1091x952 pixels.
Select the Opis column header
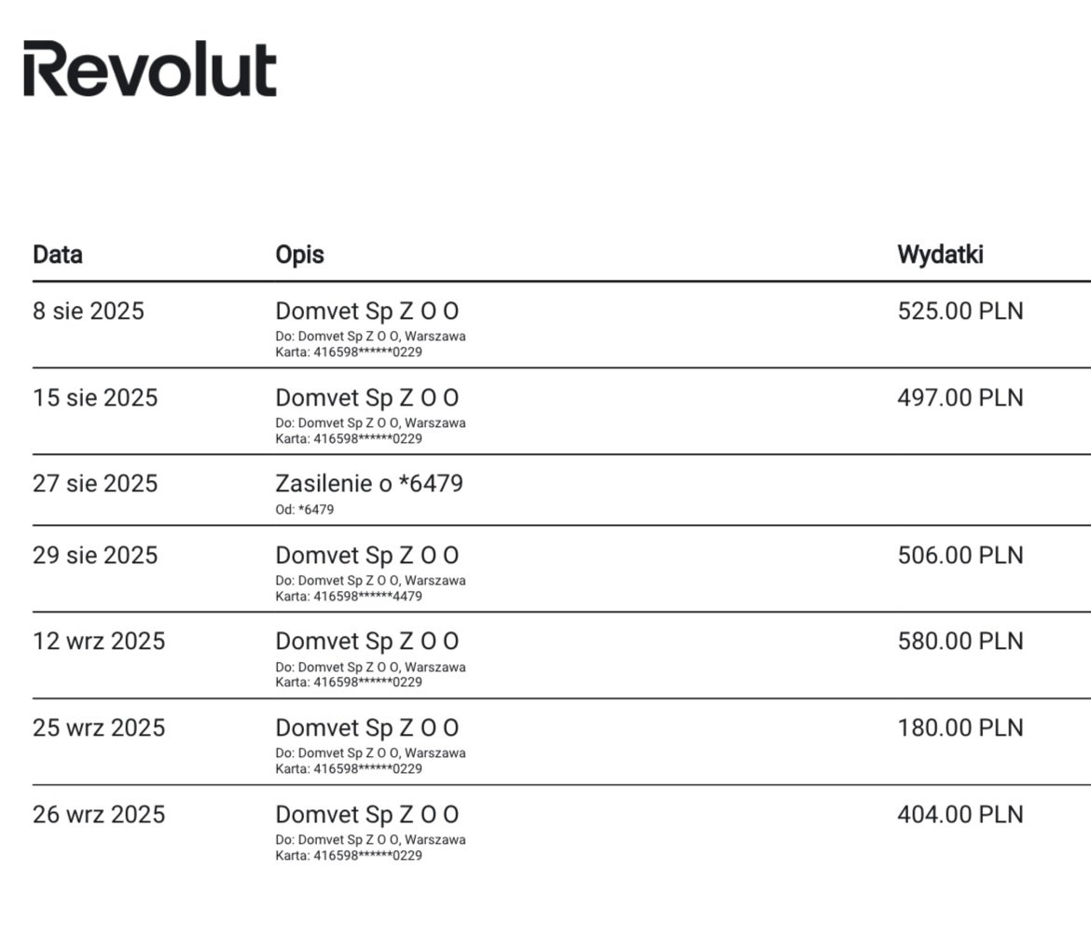300,255
